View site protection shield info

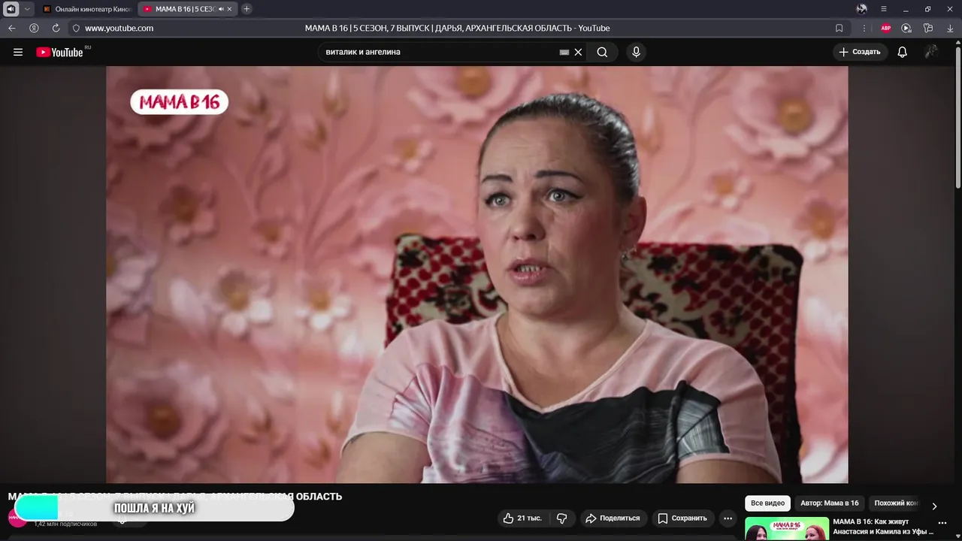tap(76, 28)
